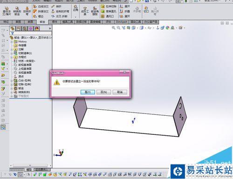
Task: Expand the Cut-Extrude2 (切除-拉伸2) feature
Action: [12, 84]
